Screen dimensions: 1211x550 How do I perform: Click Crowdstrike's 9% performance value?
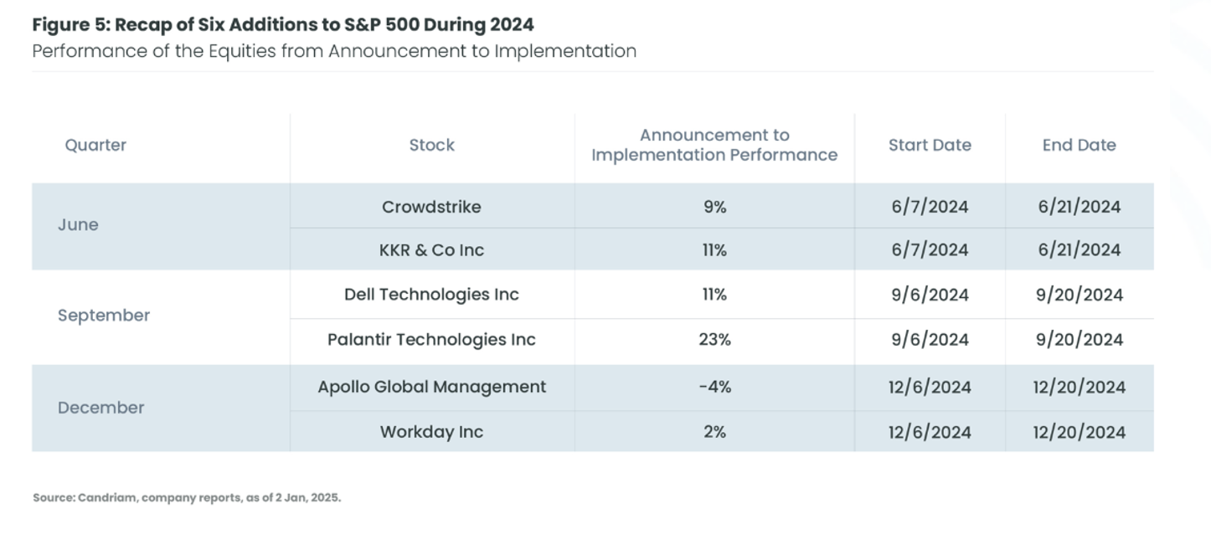(x=714, y=207)
